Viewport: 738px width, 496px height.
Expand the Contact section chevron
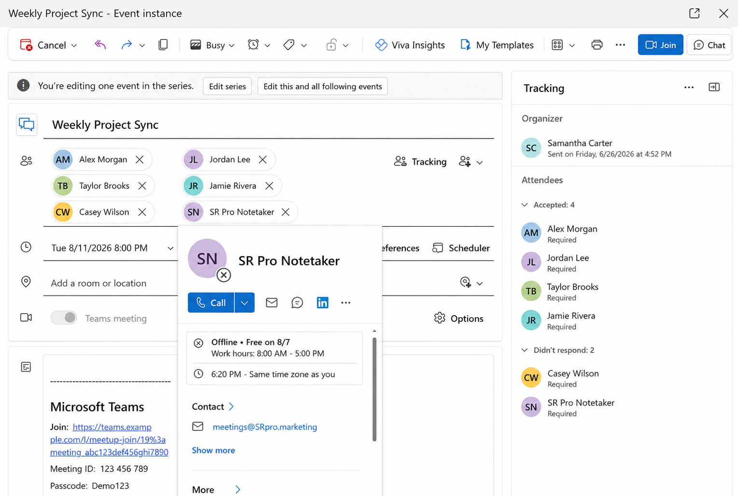pyautogui.click(x=231, y=407)
